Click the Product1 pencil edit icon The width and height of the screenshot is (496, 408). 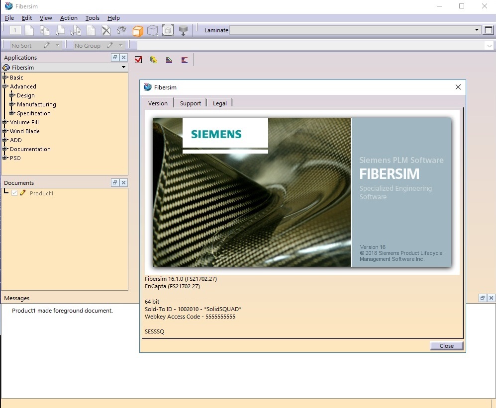(23, 193)
